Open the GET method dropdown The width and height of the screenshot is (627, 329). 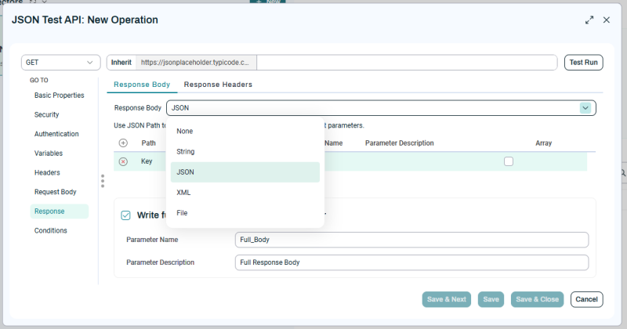pos(60,63)
